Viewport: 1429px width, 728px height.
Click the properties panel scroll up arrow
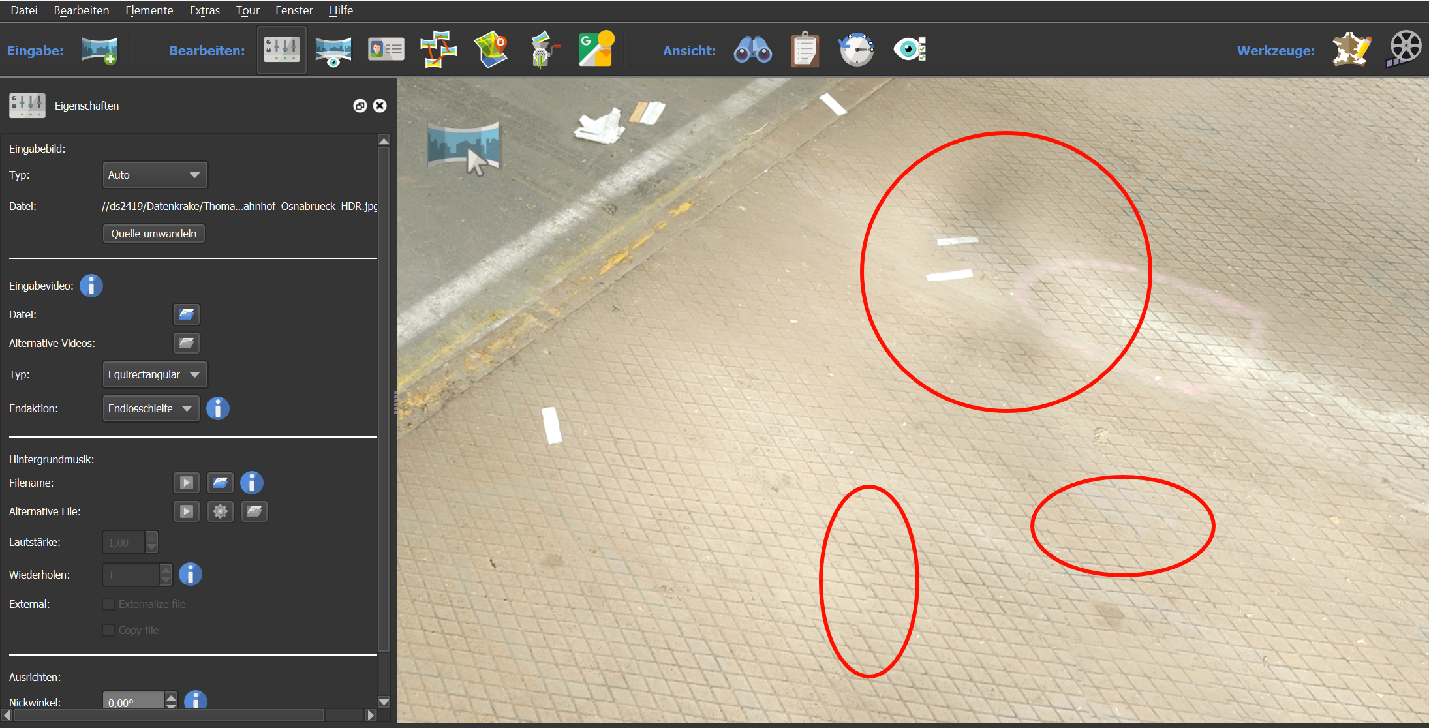[384, 141]
